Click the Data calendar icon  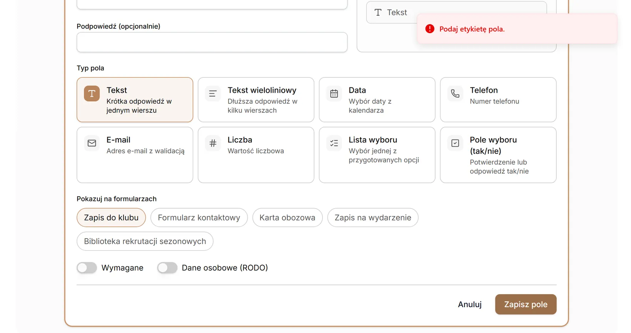(334, 94)
